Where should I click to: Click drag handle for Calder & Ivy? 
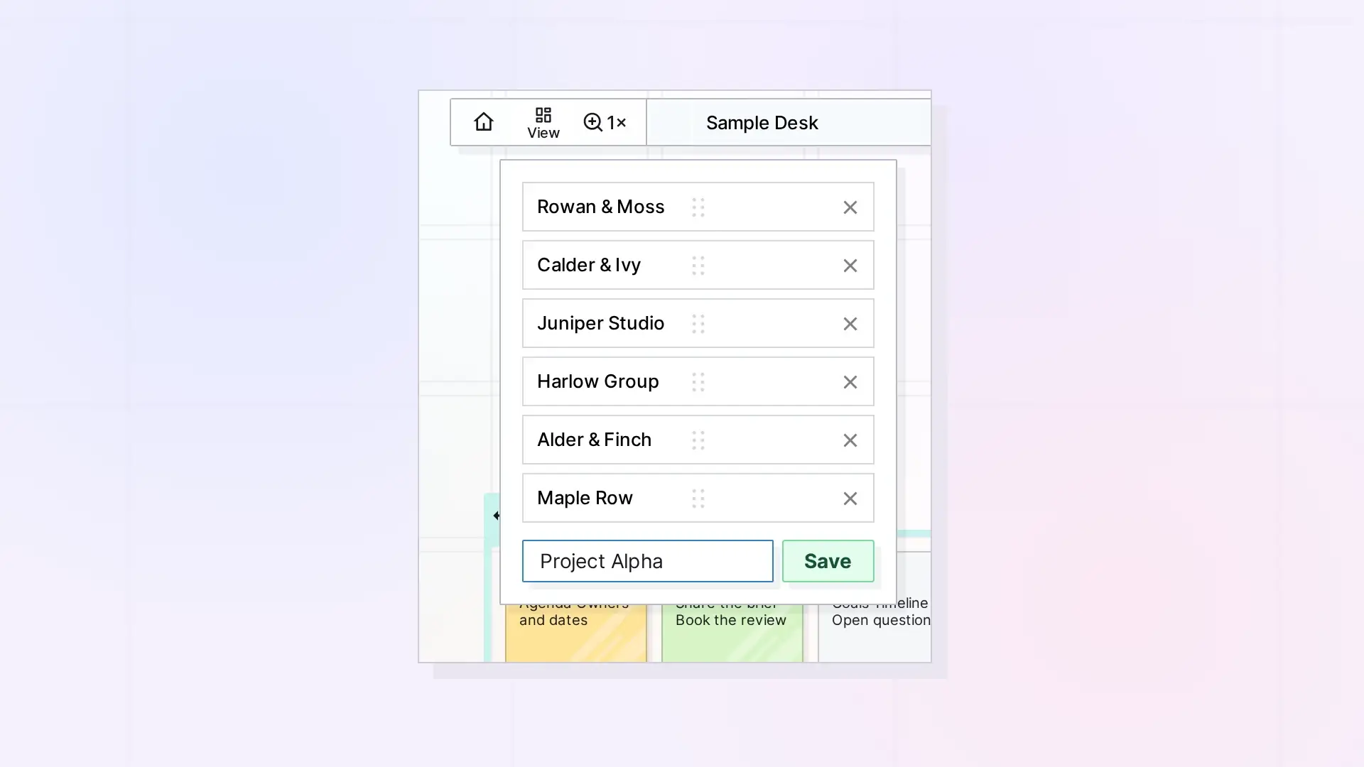698,266
